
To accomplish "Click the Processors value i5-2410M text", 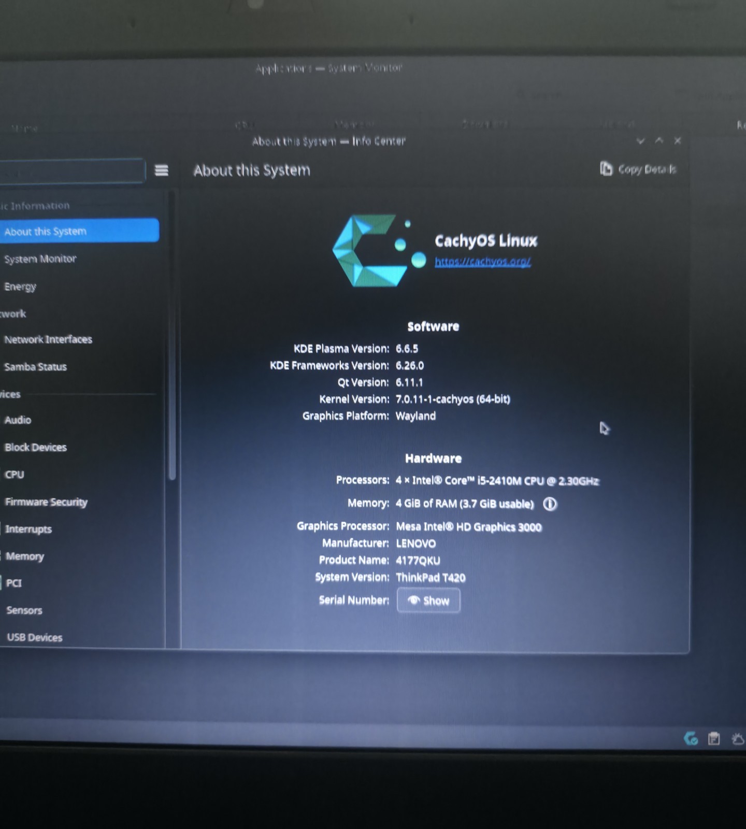I will 497,481.
